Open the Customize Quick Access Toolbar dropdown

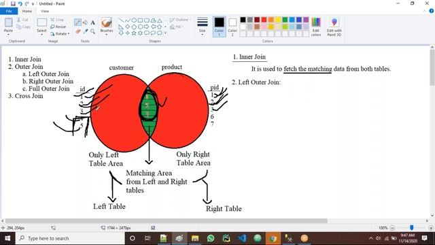pyautogui.click(x=33, y=4)
